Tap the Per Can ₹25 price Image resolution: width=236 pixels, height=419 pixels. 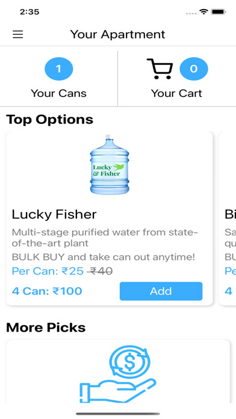pos(48,272)
